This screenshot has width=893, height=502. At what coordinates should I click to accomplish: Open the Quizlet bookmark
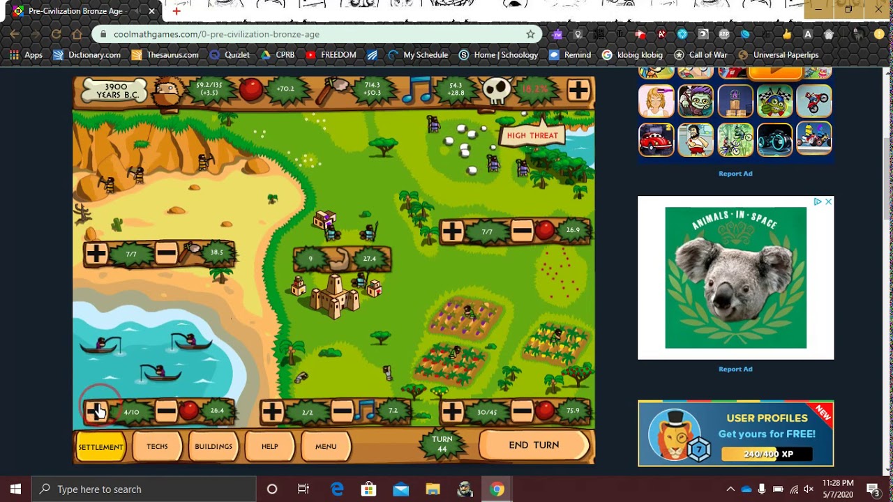click(230, 54)
